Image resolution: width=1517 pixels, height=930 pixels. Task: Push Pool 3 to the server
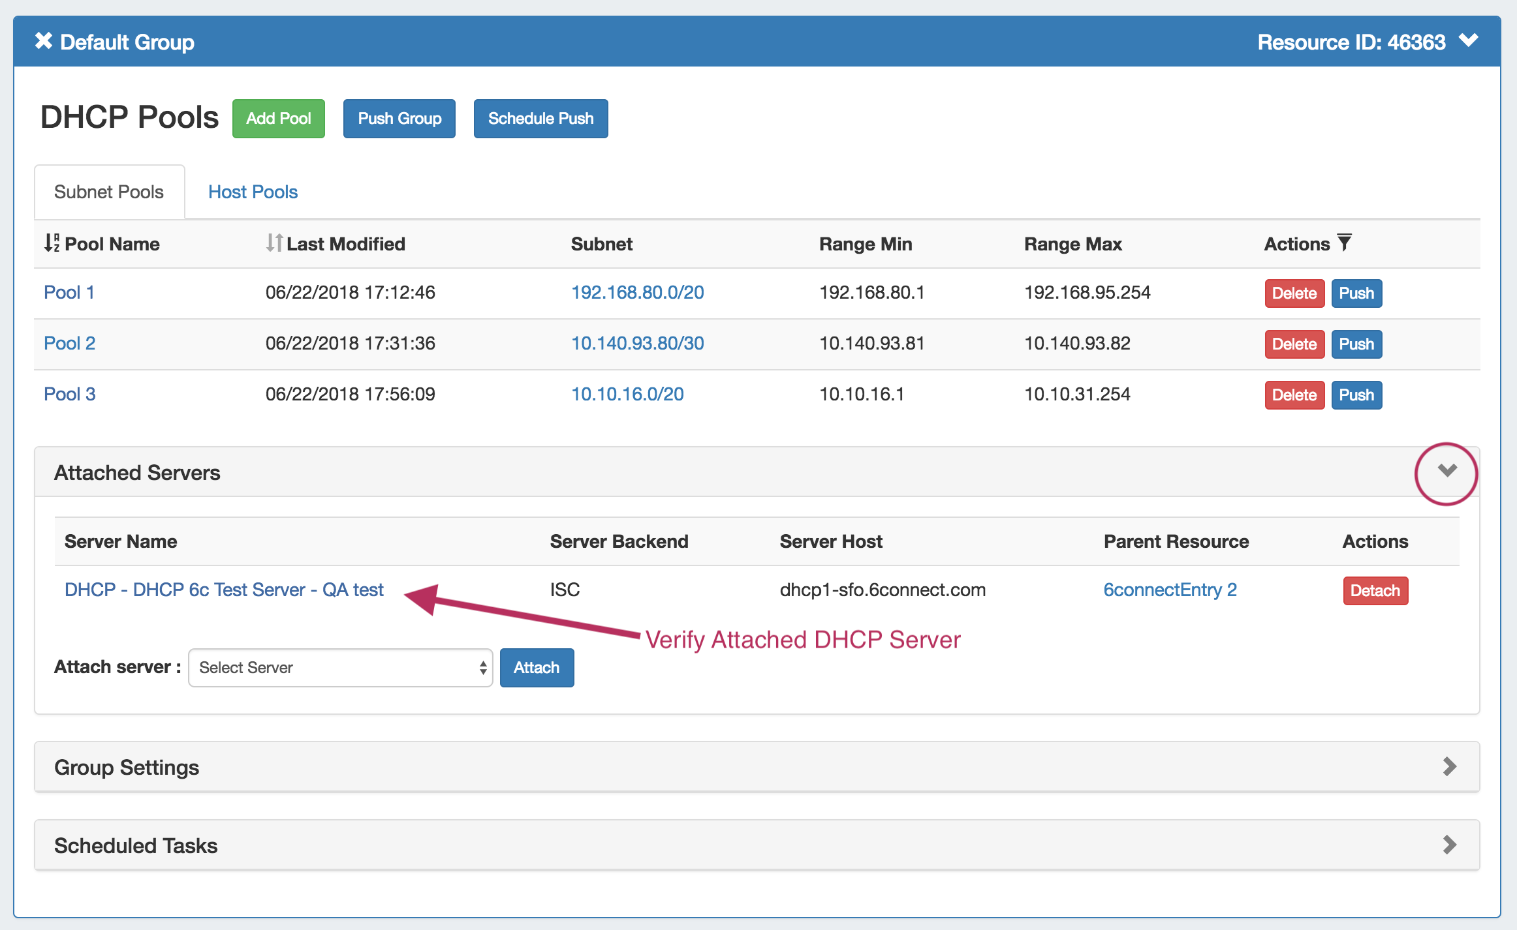click(1356, 395)
